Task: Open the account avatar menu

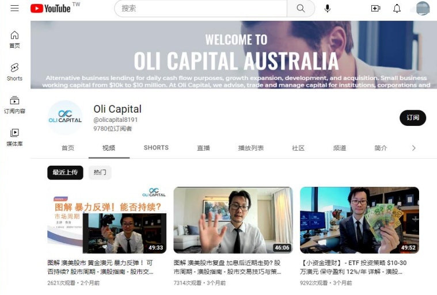Action: [x=423, y=8]
